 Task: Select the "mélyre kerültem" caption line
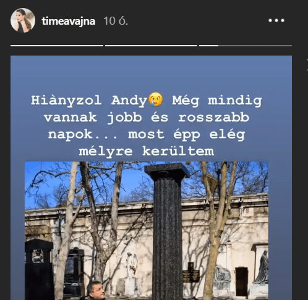pos(147,151)
